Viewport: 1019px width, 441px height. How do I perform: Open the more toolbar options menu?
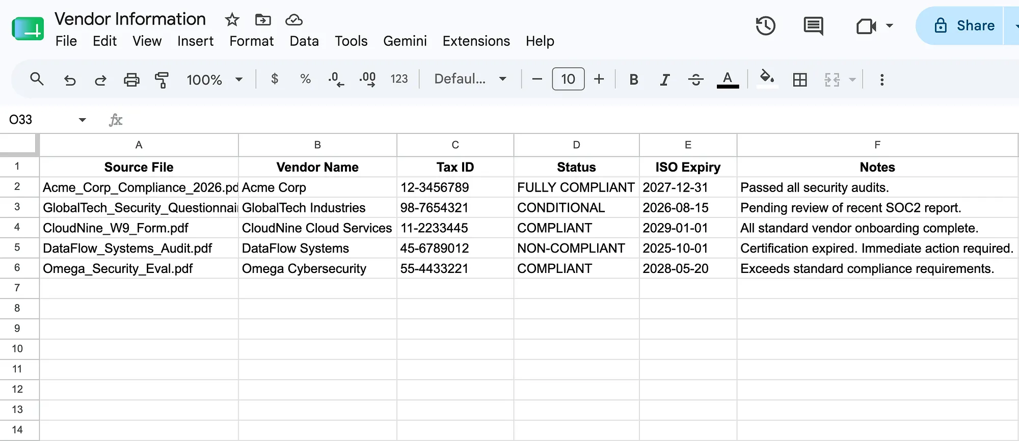click(x=882, y=79)
